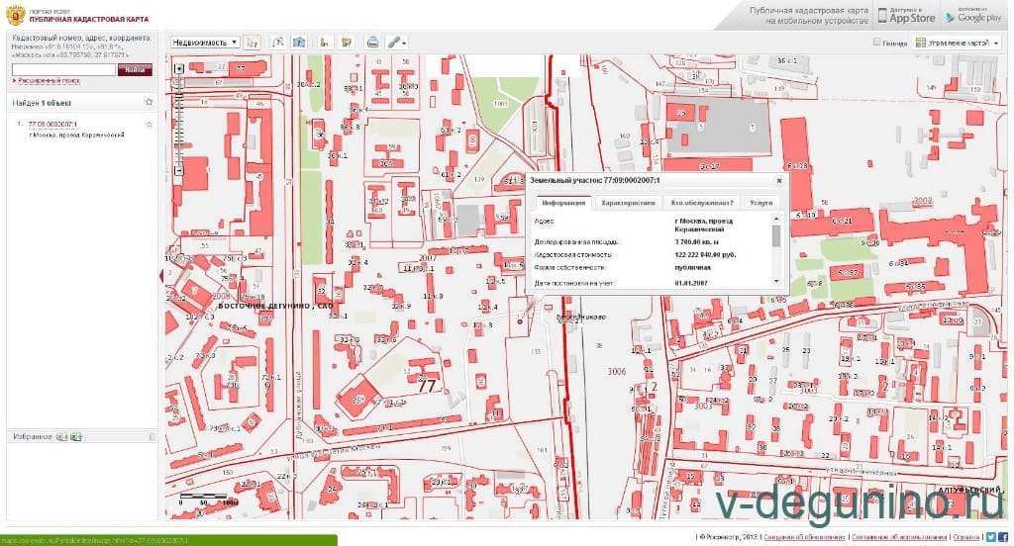The height and width of the screenshot is (546, 1014).
Task: Open the App Store download badge
Action: coord(907,14)
